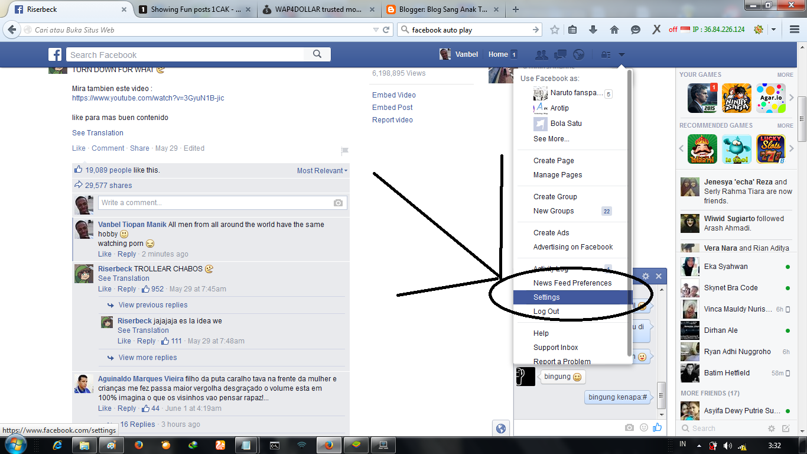
Task: Choose News Feed Preferences menu item
Action: [572, 283]
